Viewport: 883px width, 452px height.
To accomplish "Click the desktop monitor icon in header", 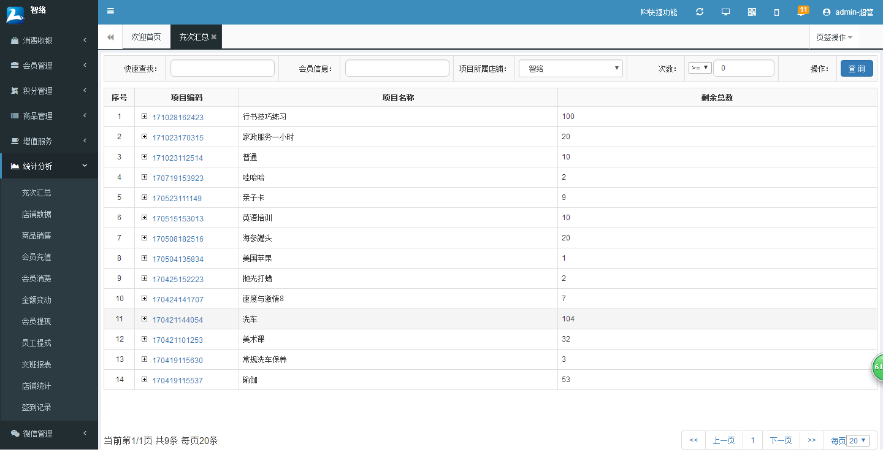I will 725,12.
